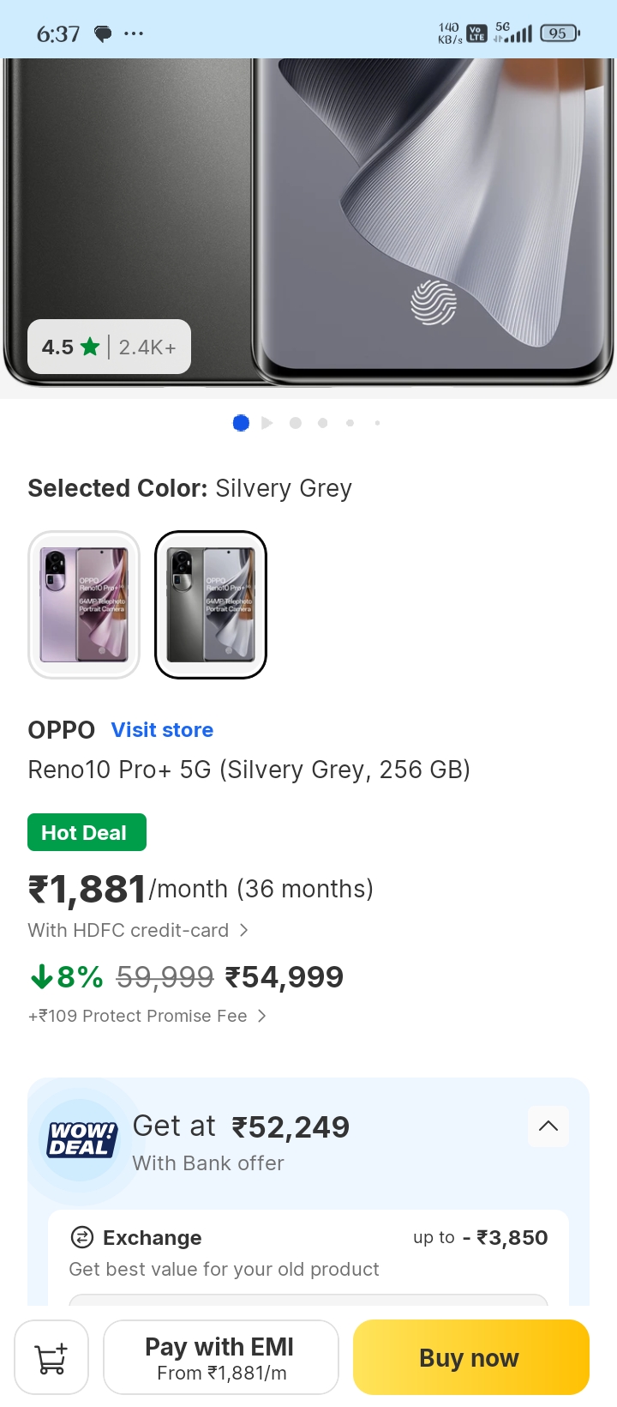Tap the video play indicator in carousel
Image resolution: width=617 pixels, height=1407 pixels.
(267, 423)
